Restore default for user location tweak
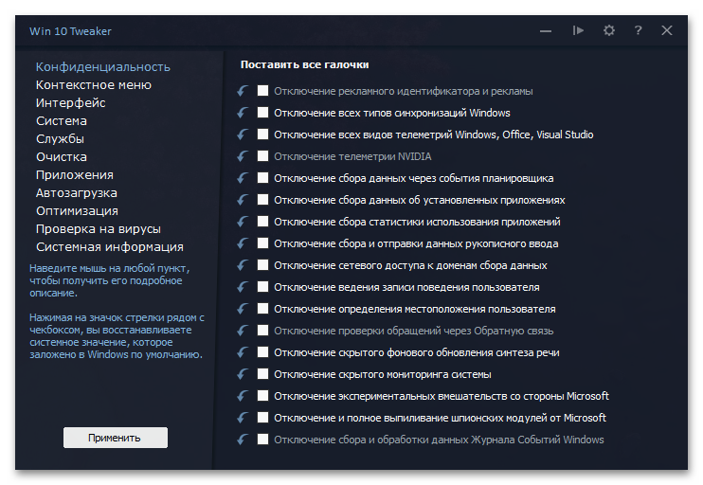 243,309
